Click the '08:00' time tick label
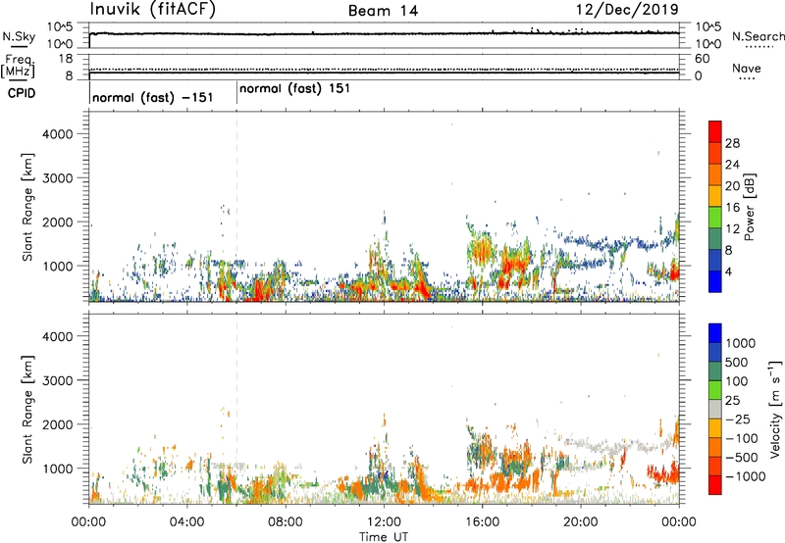This screenshot has width=785, height=543. tap(286, 522)
